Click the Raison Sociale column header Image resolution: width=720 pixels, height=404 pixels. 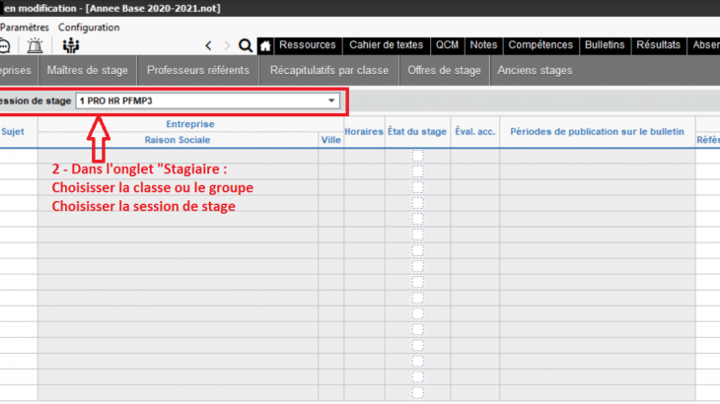point(177,140)
